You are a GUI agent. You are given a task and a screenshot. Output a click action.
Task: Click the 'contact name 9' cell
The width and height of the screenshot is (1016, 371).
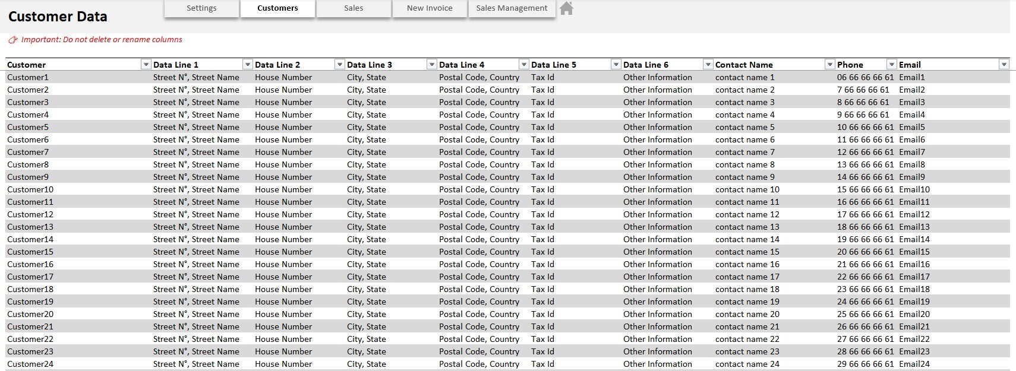coord(774,177)
